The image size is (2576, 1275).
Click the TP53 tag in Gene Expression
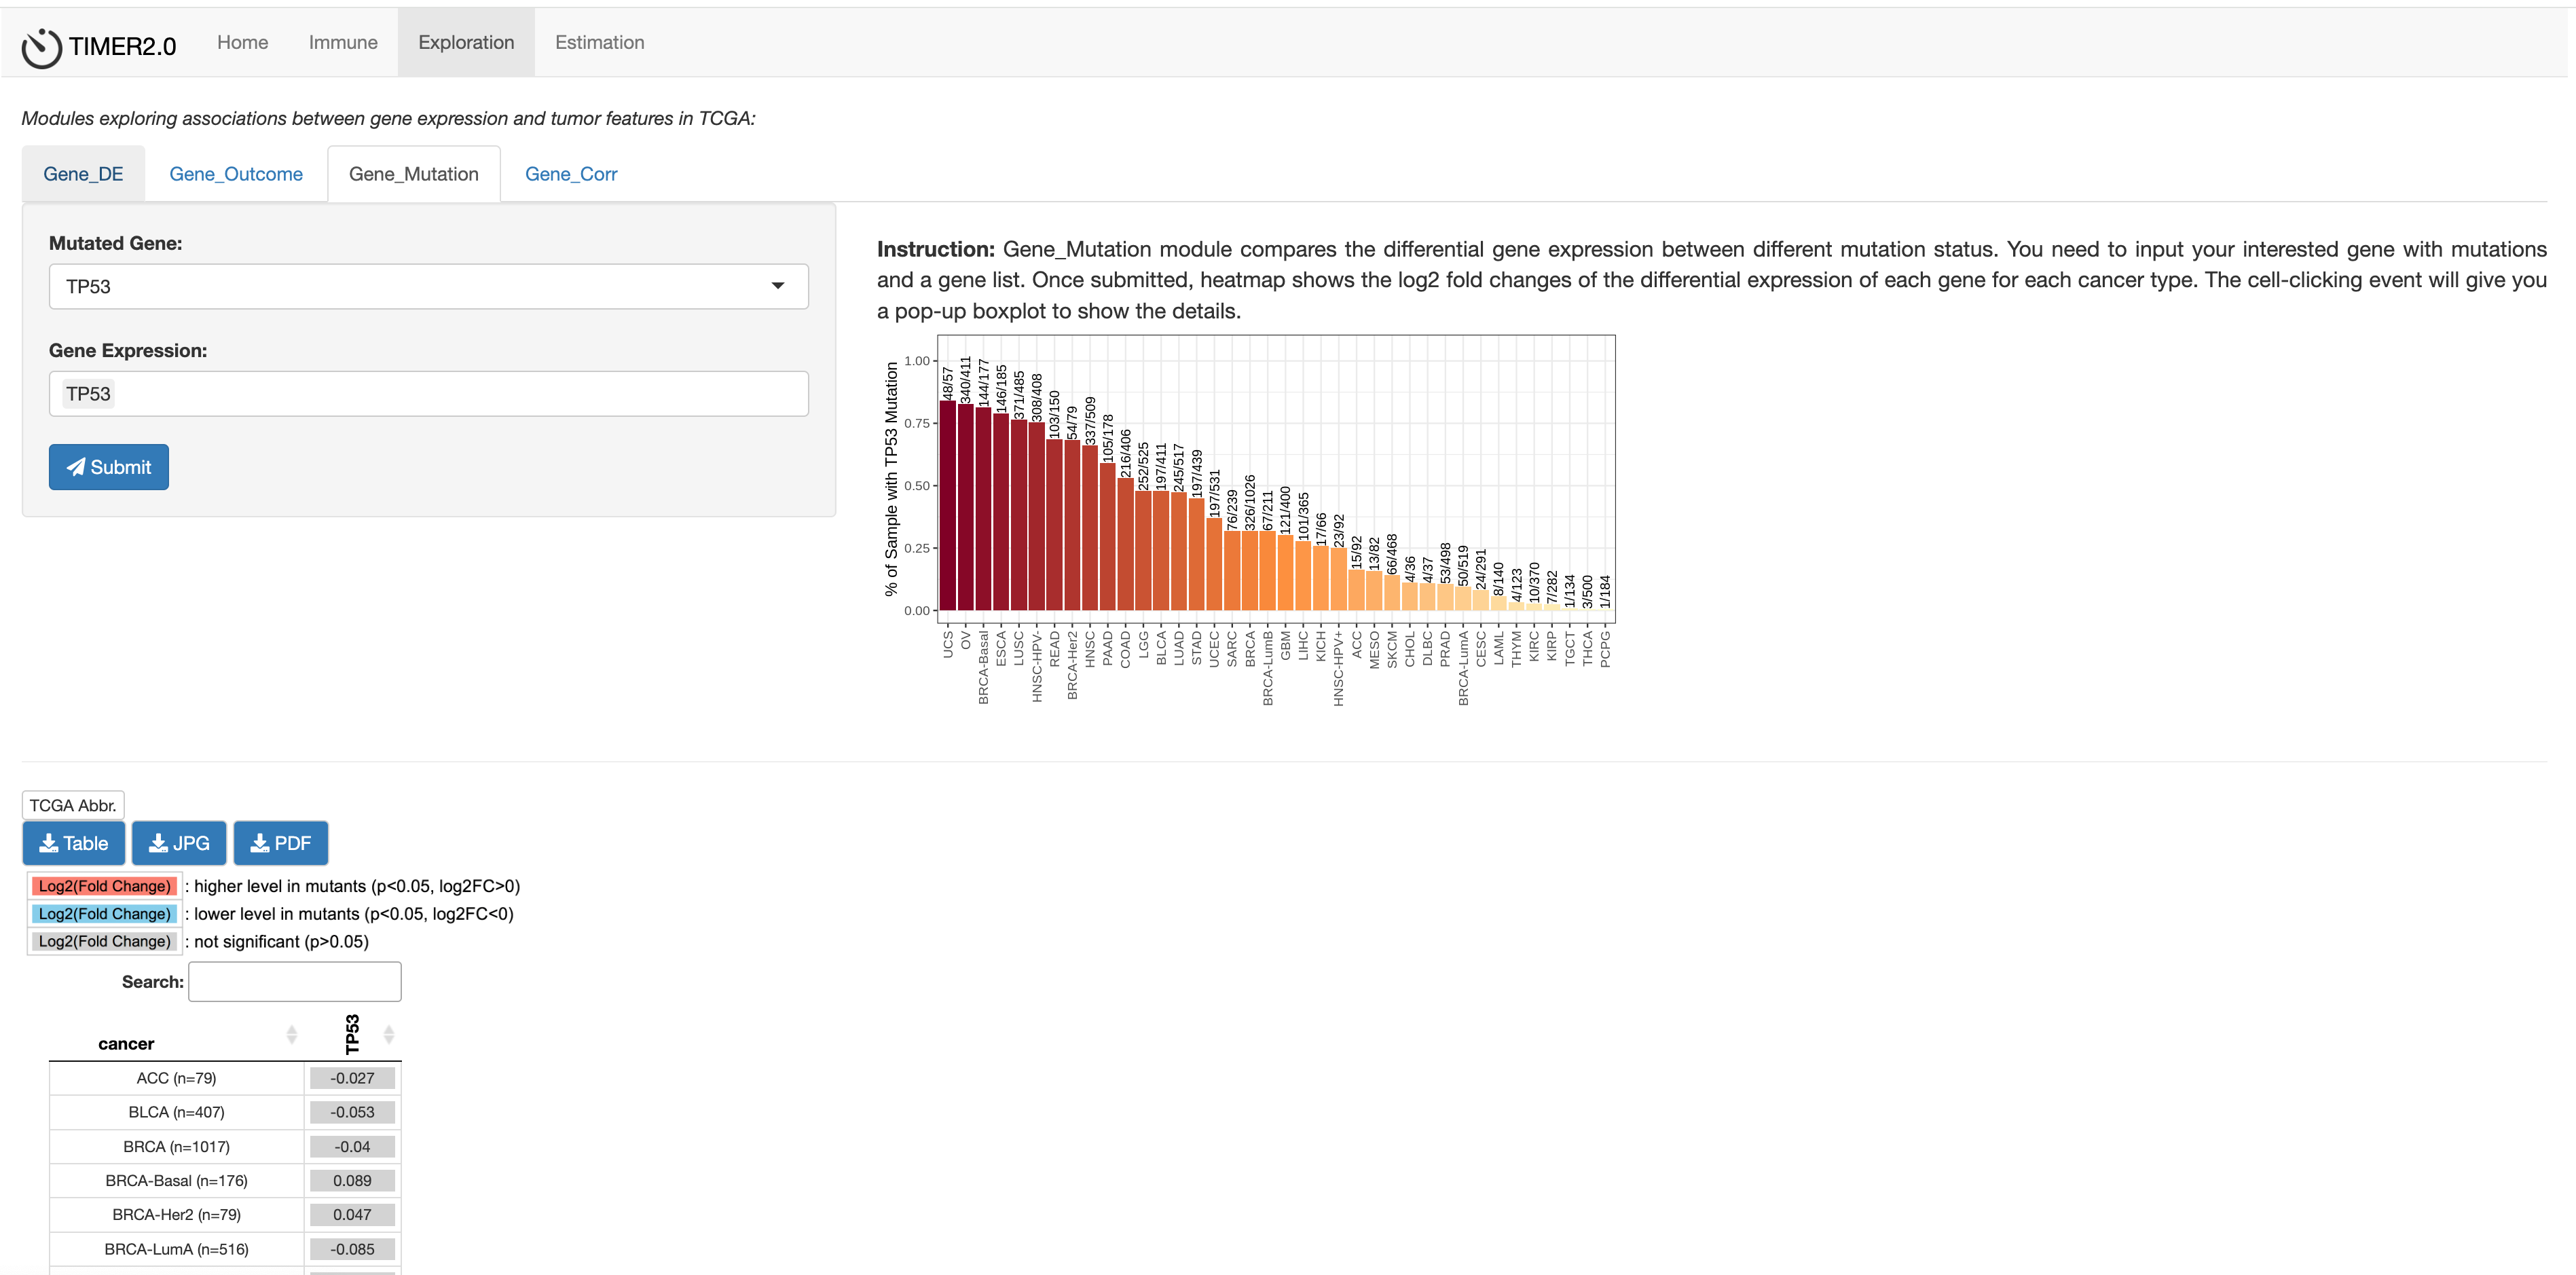click(88, 394)
